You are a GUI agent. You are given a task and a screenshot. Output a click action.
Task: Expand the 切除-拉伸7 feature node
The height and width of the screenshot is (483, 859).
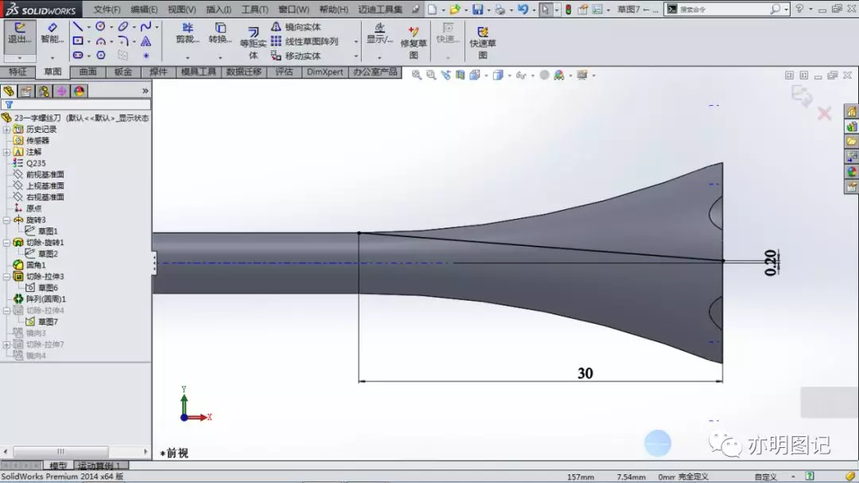(6, 345)
